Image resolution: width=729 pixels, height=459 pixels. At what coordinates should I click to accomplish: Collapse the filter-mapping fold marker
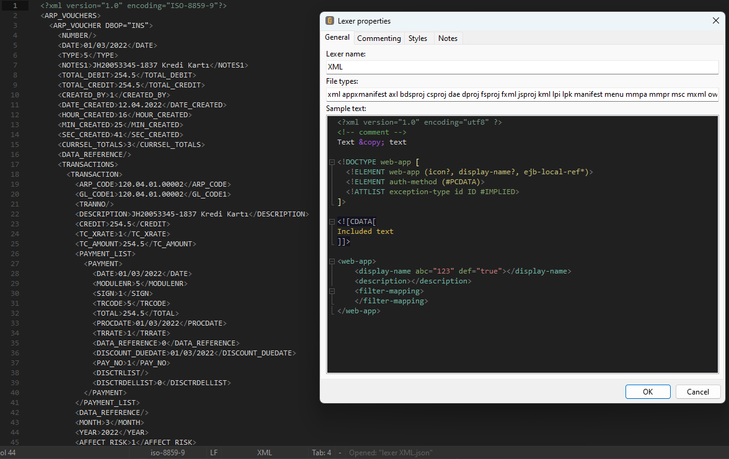pyautogui.click(x=332, y=292)
